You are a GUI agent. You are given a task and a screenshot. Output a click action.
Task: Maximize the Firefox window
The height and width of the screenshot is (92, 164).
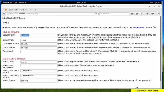154,6
